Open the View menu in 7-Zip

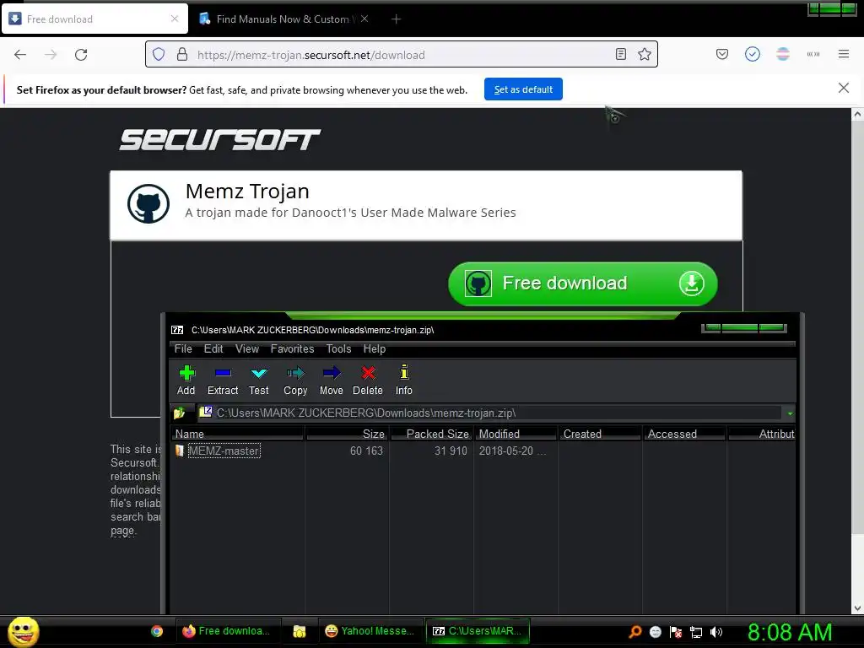pyautogui.click(x=247, y=348)
